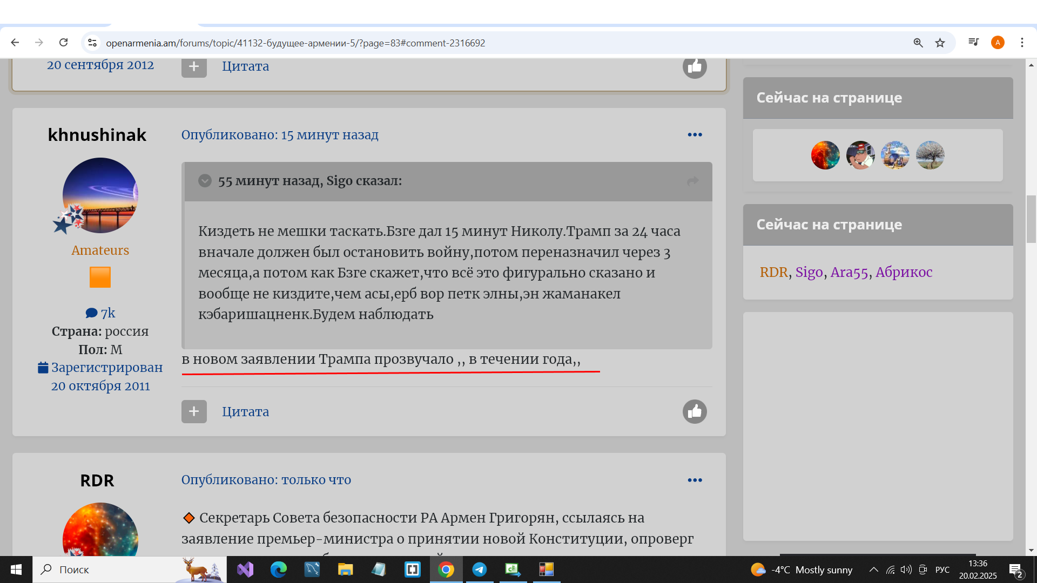
Task: Open the tree avatar in sidebar
Action: [930, 155]
